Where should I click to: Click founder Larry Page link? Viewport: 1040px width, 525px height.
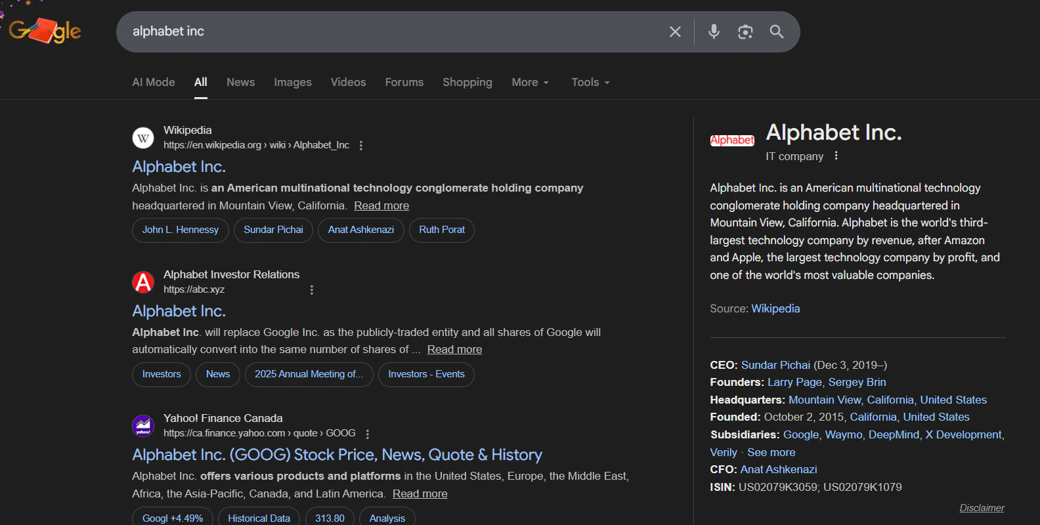[794, 382]
